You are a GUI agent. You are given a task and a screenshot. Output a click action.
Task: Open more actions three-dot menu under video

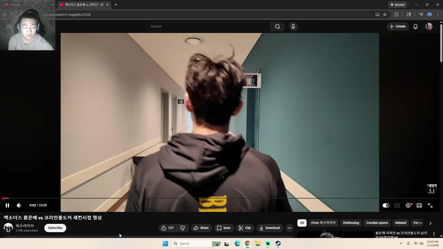coord(289,228)
